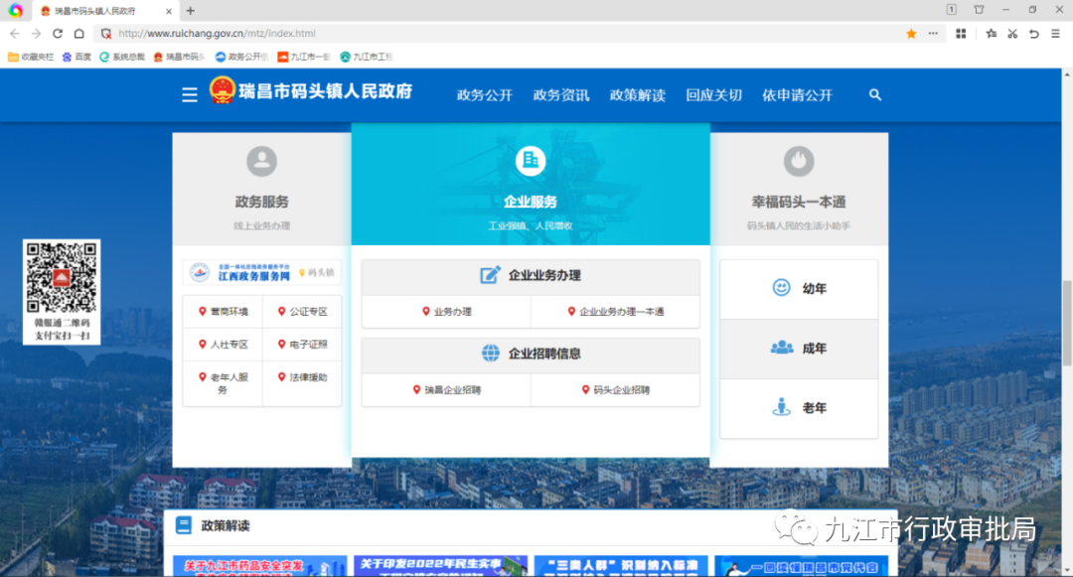Image resolution: width=1073 pixels, height=577 pixels.
Task: Select the 企业服务 panel tab
Action: [x=531, y=184]
